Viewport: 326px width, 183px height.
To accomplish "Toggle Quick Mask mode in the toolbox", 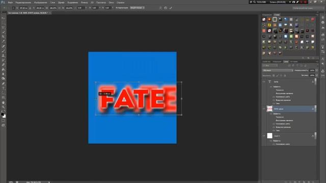I will (3, 120).
